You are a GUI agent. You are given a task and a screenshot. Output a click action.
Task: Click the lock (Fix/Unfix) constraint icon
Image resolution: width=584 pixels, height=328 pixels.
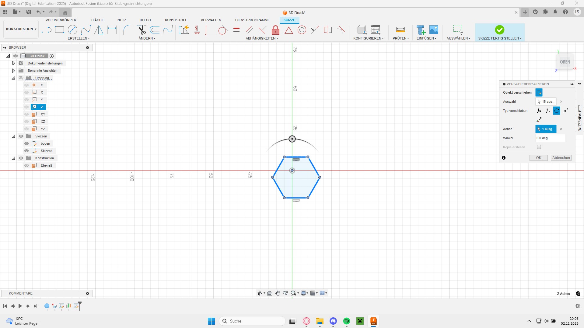point(275,30)
